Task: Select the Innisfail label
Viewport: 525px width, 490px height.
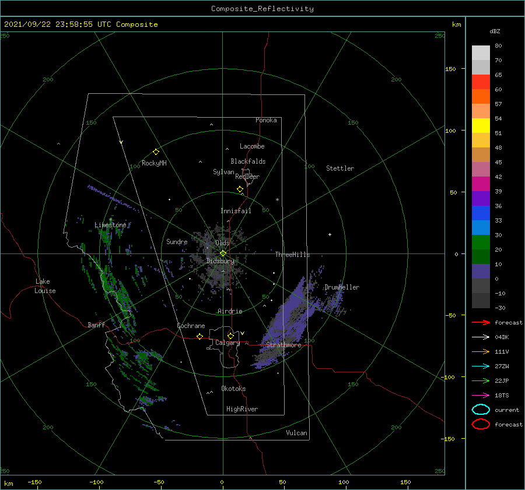Action: pos(236,211)
